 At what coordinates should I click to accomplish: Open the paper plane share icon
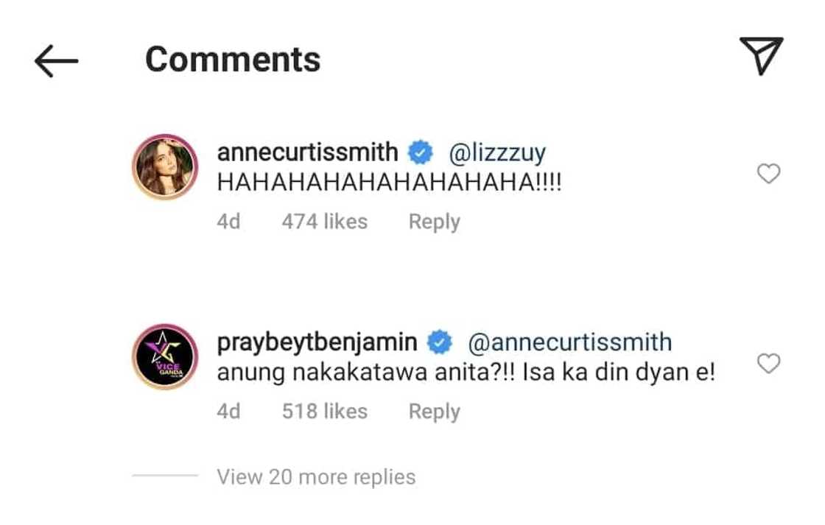pyautogui.click(x=760, y=56)
